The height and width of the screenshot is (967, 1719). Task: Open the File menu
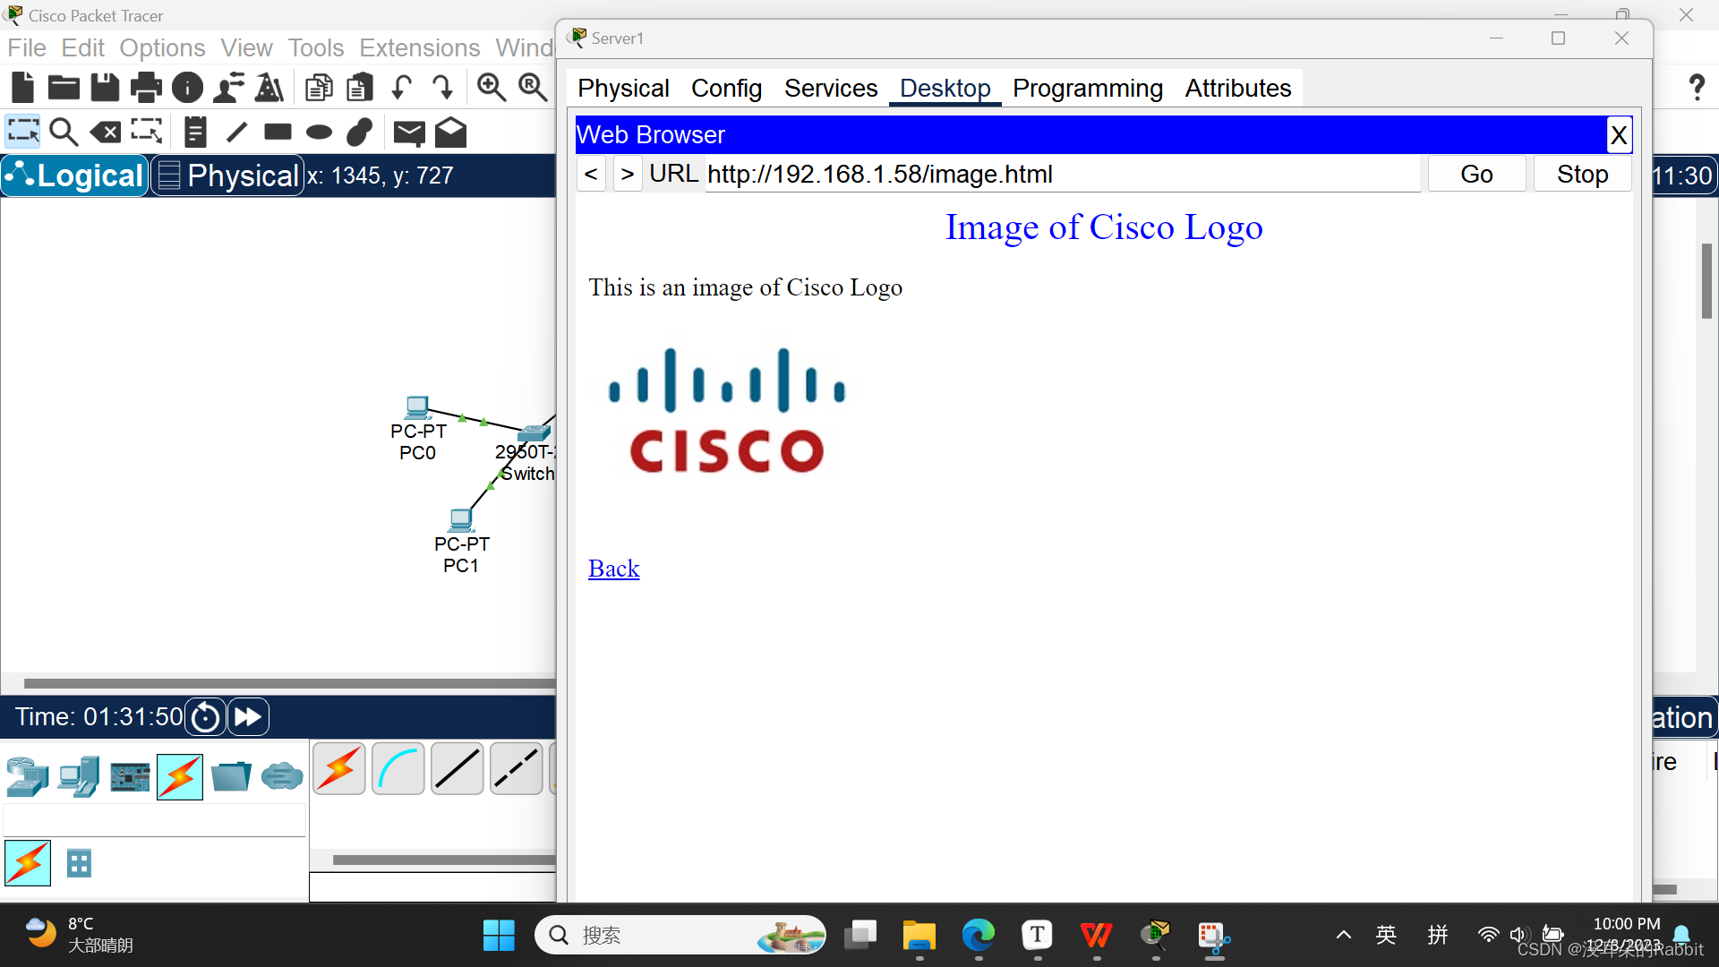click(27, 47)
